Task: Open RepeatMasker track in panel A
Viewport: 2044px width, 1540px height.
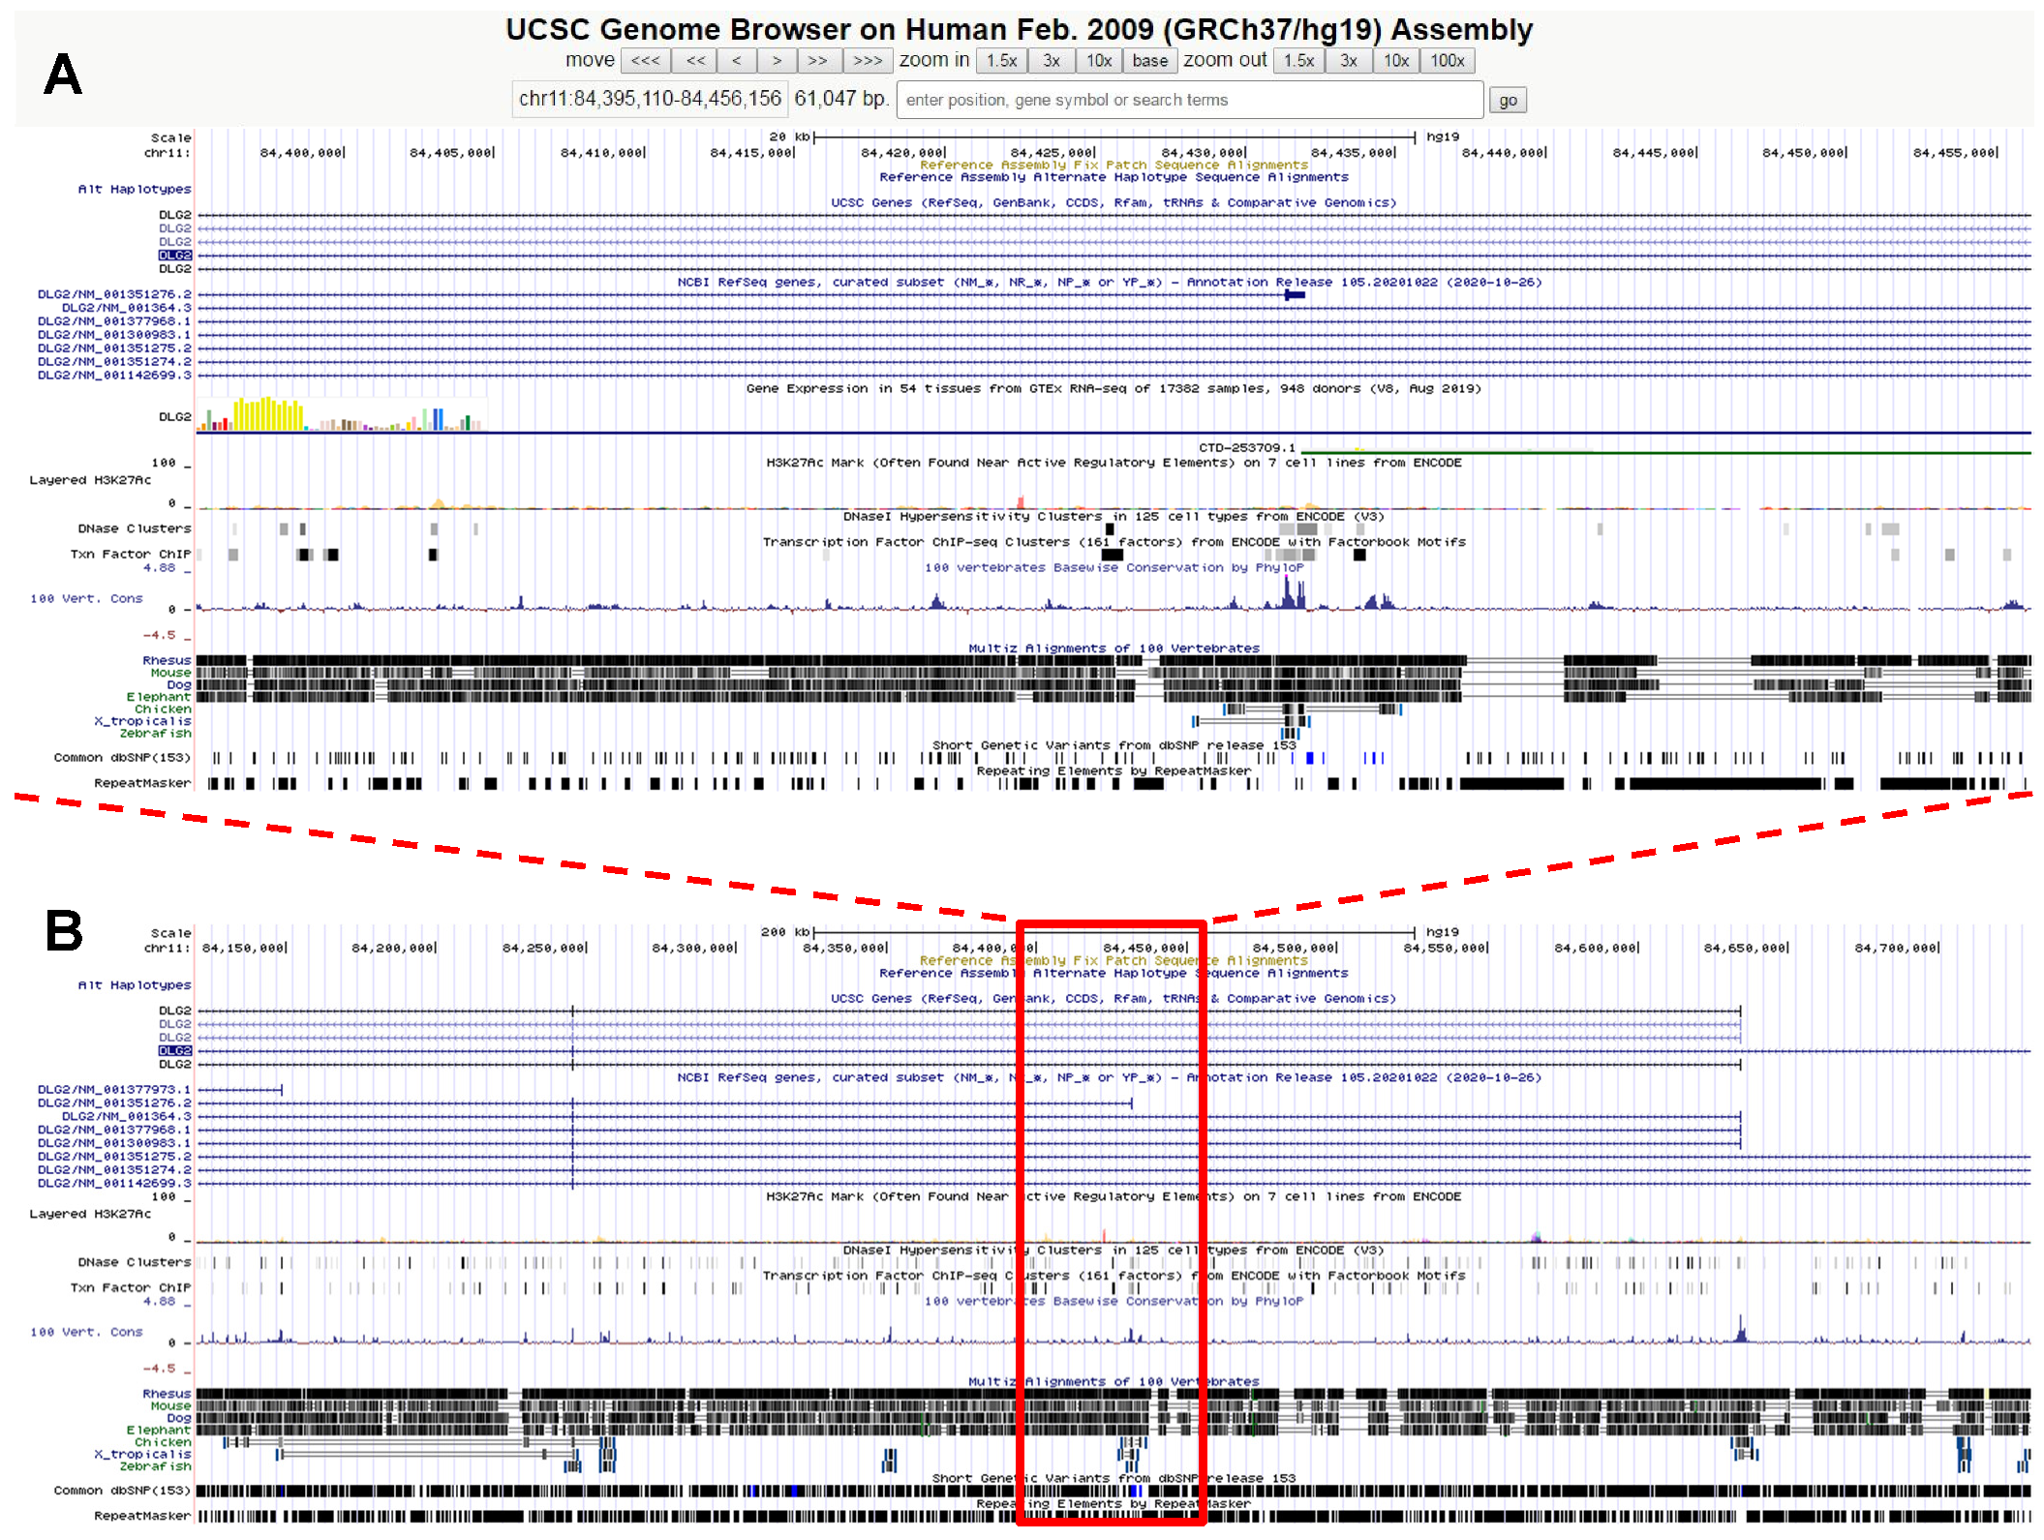Action: [x=143, y=783]
